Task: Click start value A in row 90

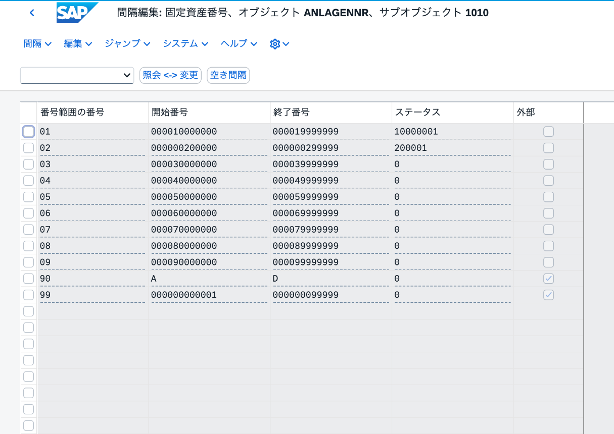Action: (209, 279)
